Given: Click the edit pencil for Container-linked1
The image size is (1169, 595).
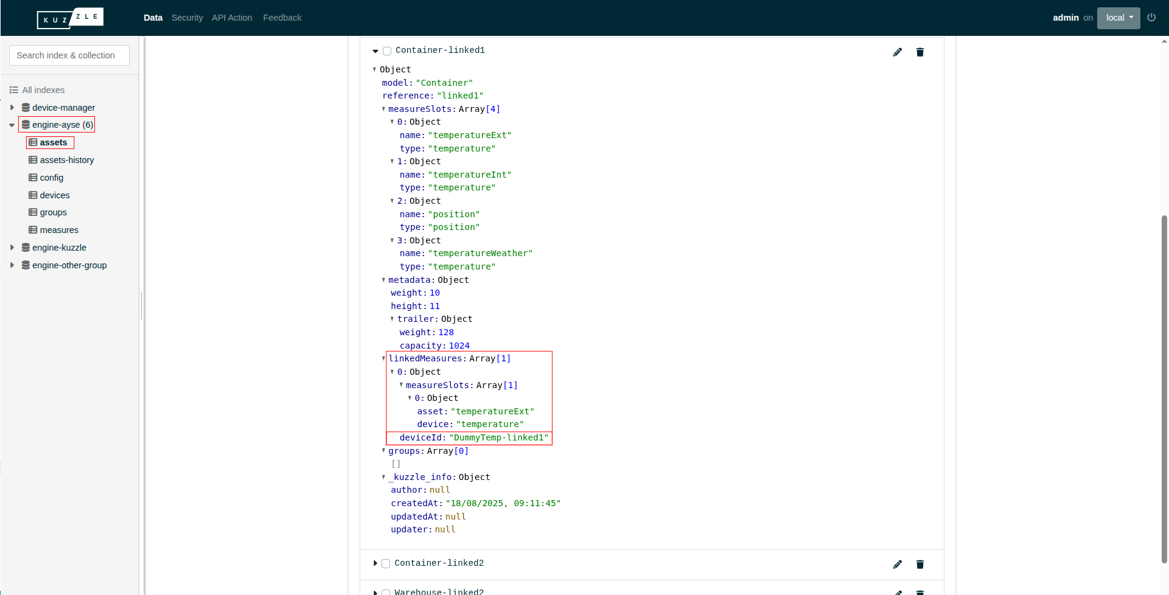Looking at the screenshot, I should (x=897, y=52).
